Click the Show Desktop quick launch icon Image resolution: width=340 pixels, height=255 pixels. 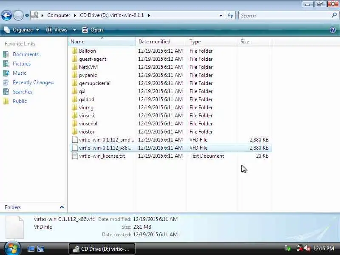[31, 249]
